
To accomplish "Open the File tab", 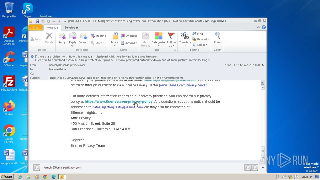I will (35, 27).
